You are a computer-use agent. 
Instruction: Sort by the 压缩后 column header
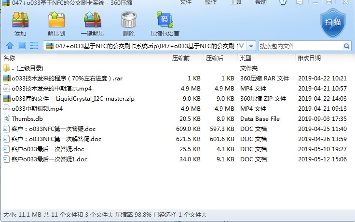215,58
